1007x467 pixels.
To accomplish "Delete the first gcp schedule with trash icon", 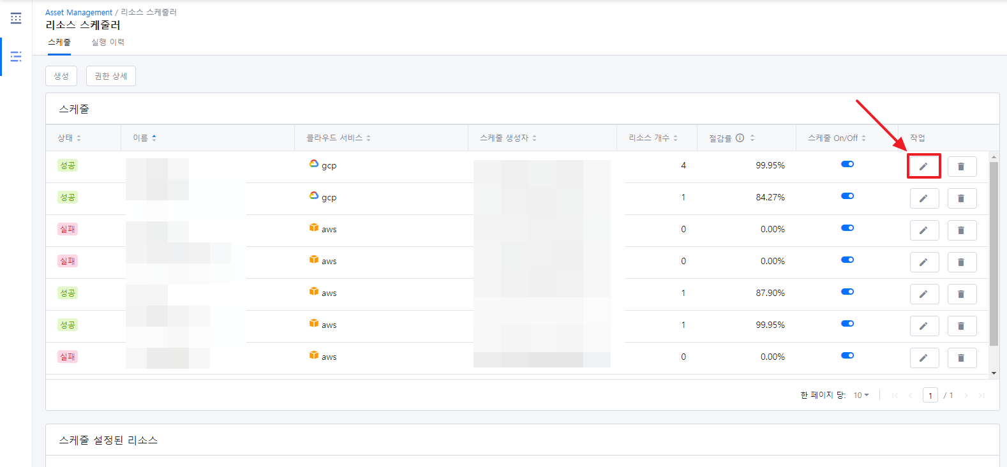I will coord(962,167).
